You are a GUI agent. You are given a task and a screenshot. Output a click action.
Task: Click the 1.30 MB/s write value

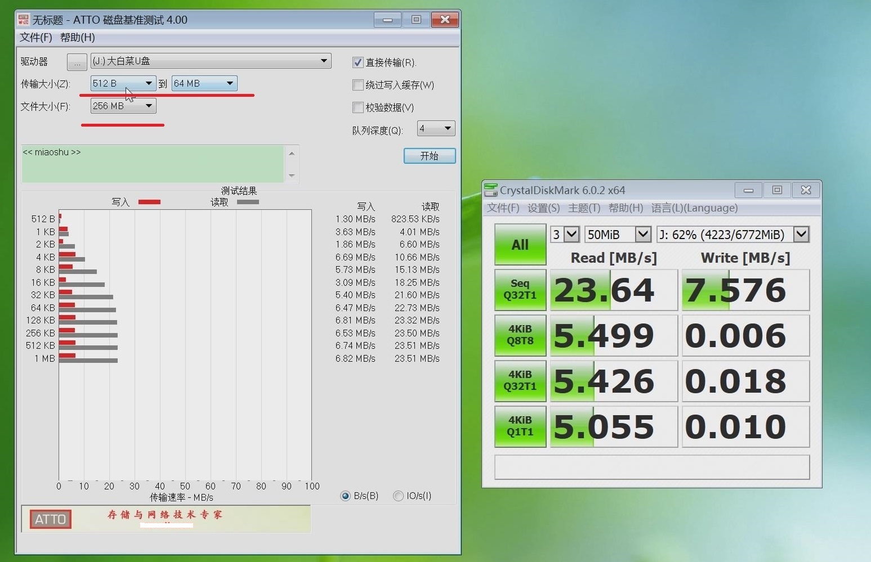coord(355,219)
